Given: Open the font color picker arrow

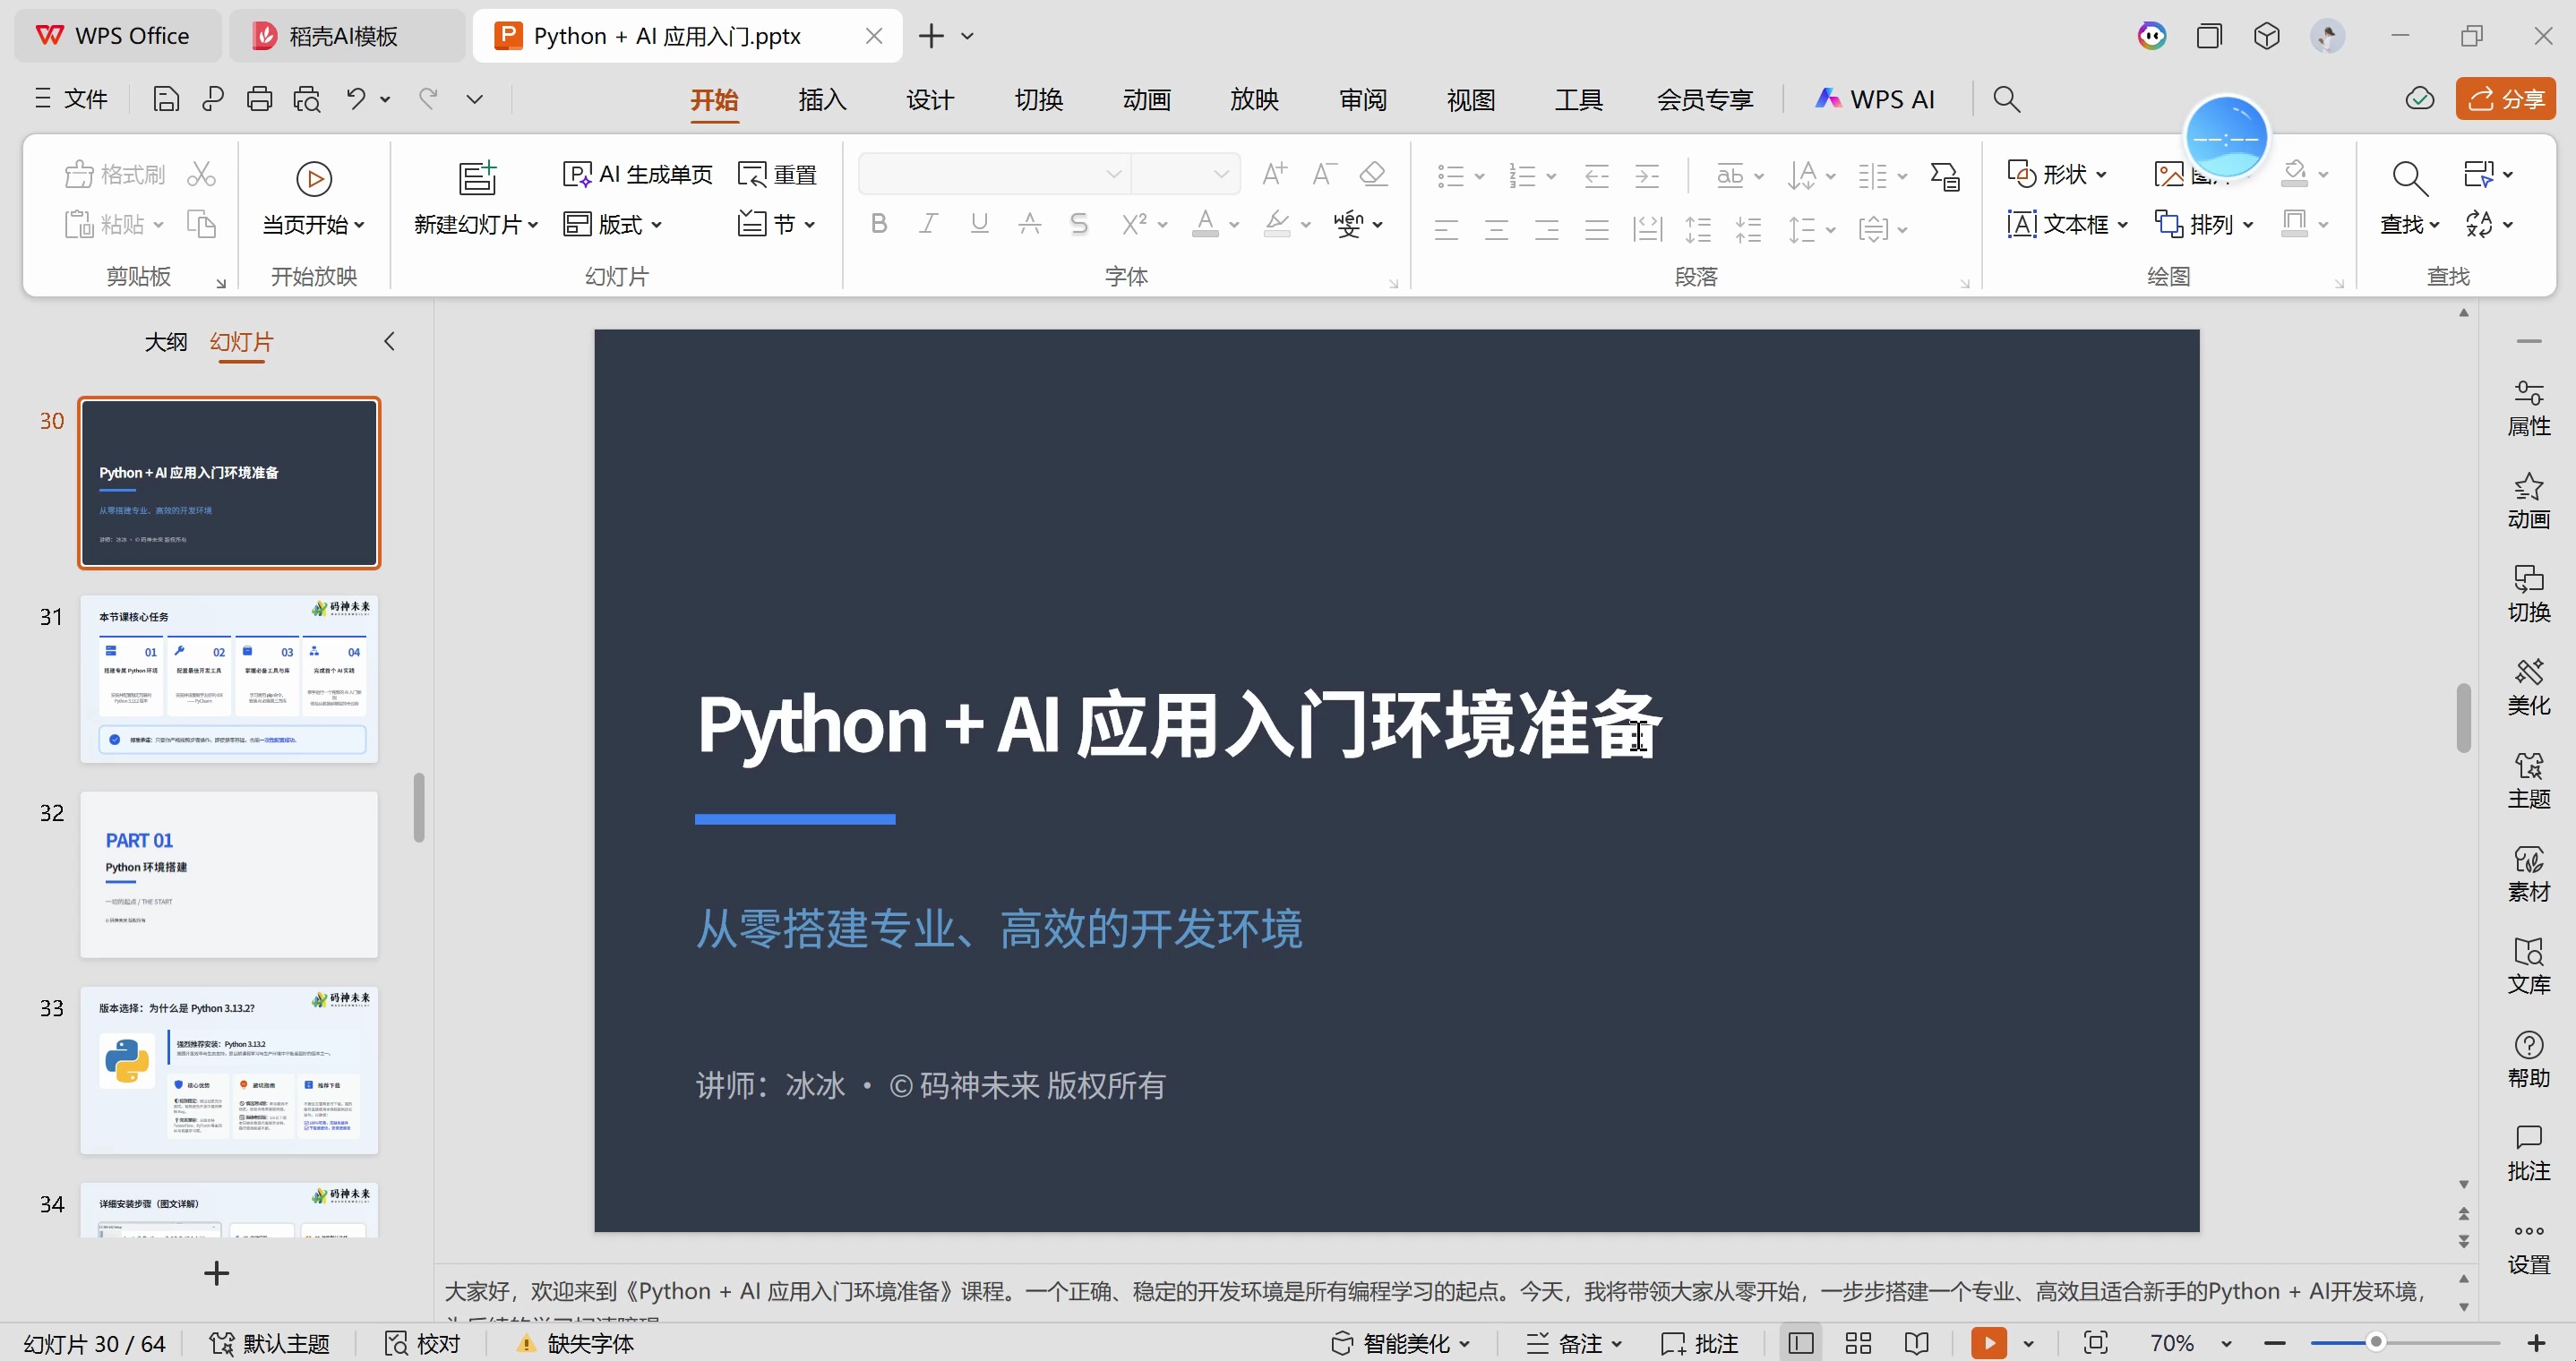Looking at the screenshot, I should coord(1234,225).
